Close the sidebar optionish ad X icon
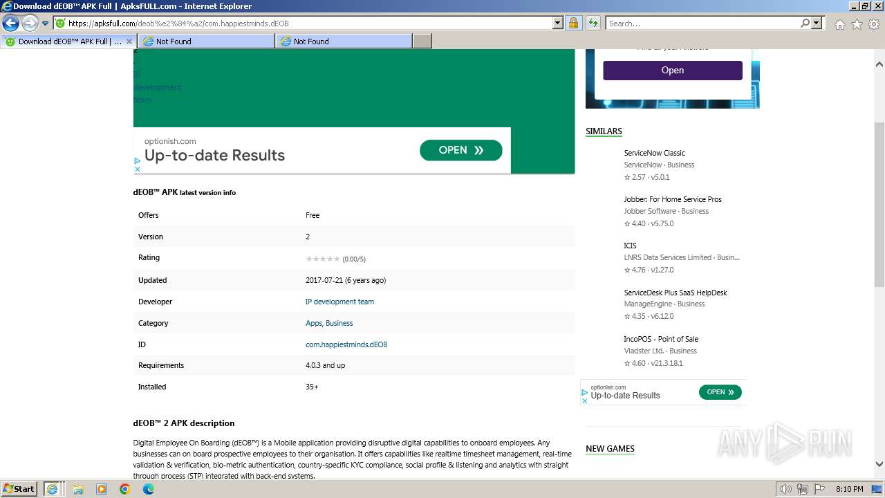 point(584,400)
